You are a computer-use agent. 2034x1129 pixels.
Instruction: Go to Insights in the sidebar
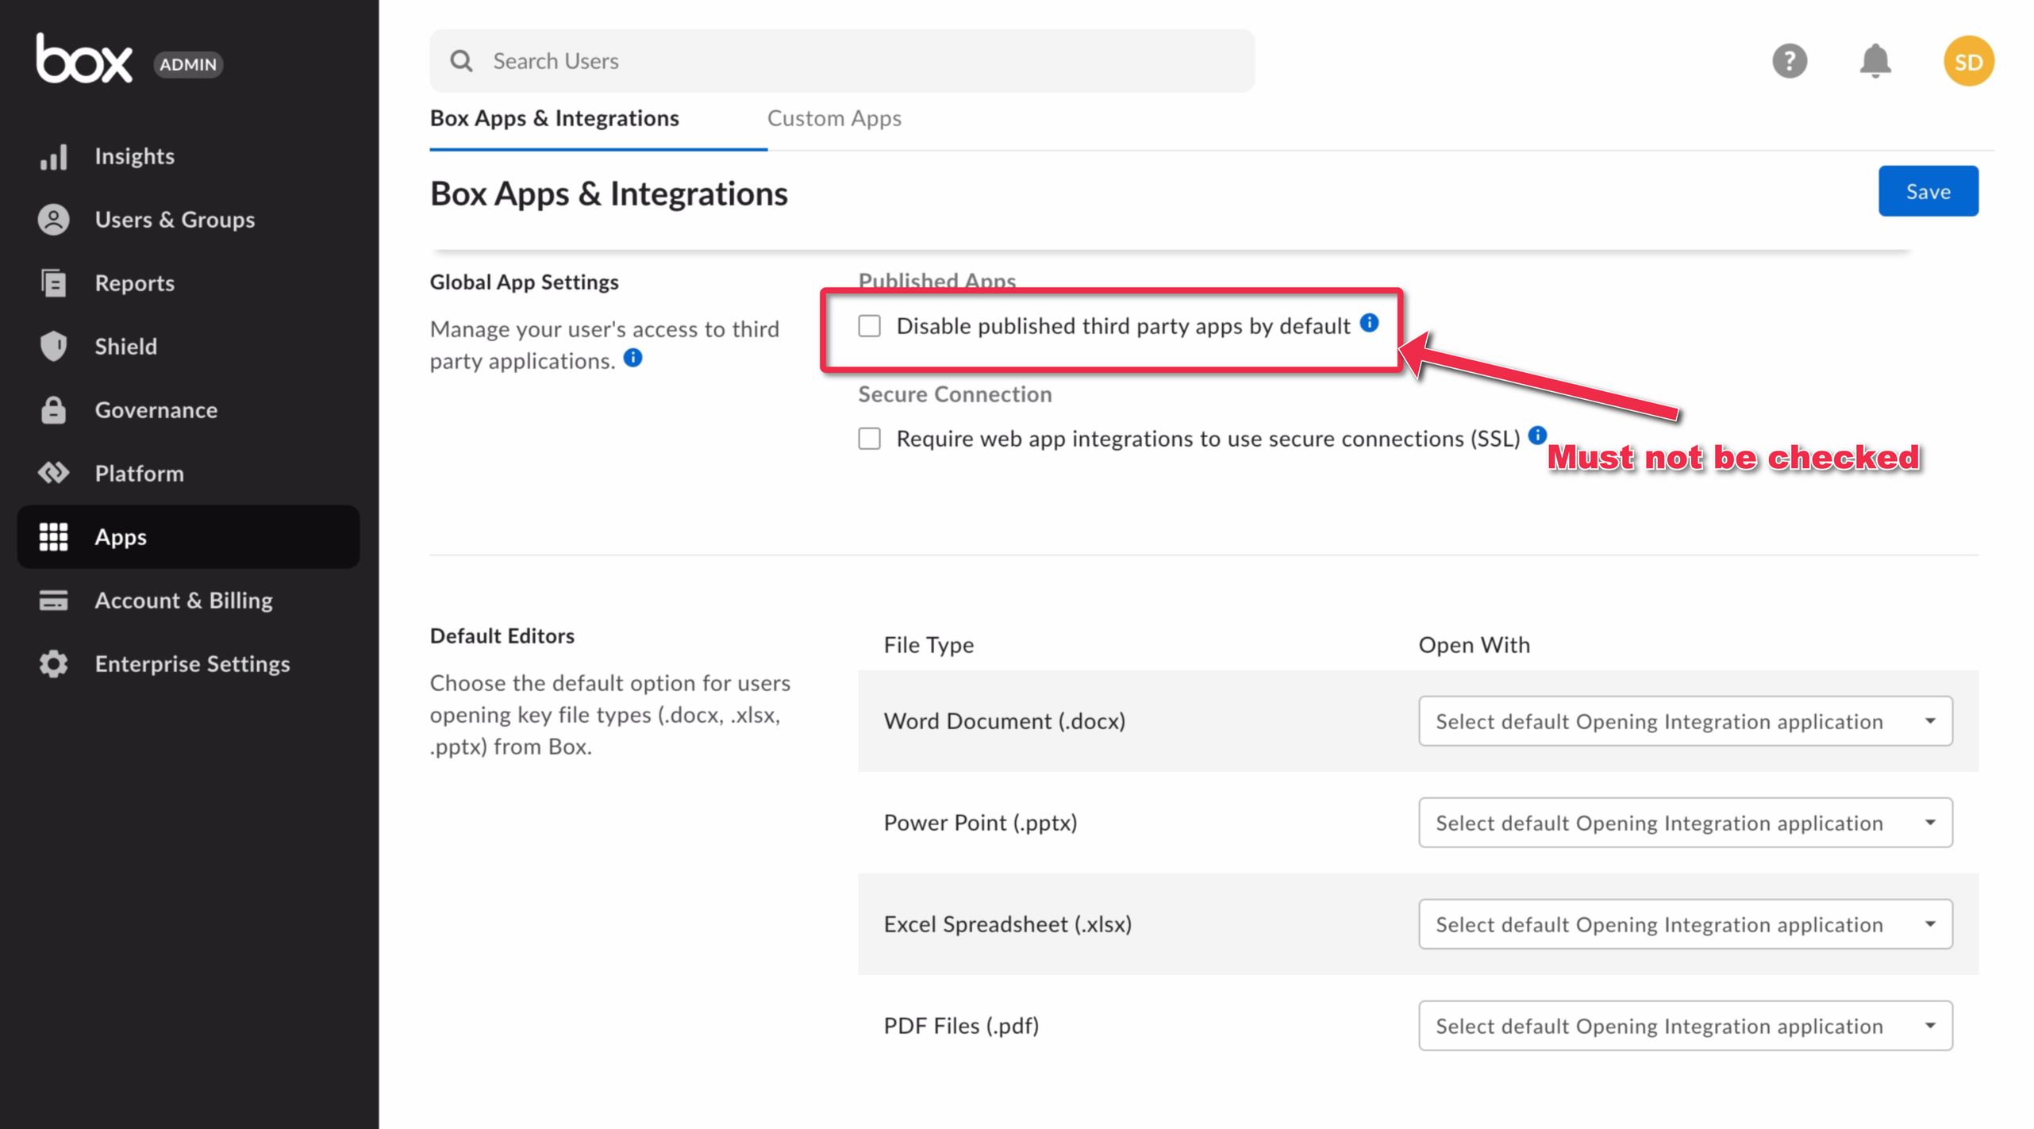[188, 156]
